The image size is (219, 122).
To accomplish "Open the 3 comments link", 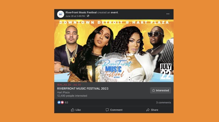I will click(163, 103).
